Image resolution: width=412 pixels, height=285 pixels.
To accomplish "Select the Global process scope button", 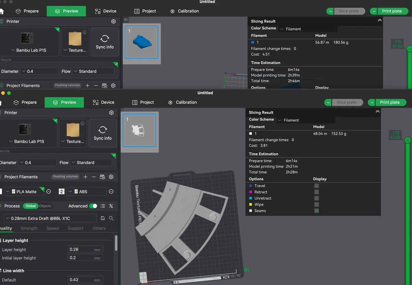I will pyautogui.click(x=31, y=206).
